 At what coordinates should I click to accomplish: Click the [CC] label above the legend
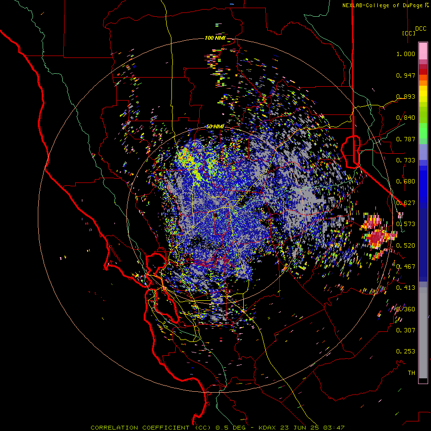click(x=408, y=33)
